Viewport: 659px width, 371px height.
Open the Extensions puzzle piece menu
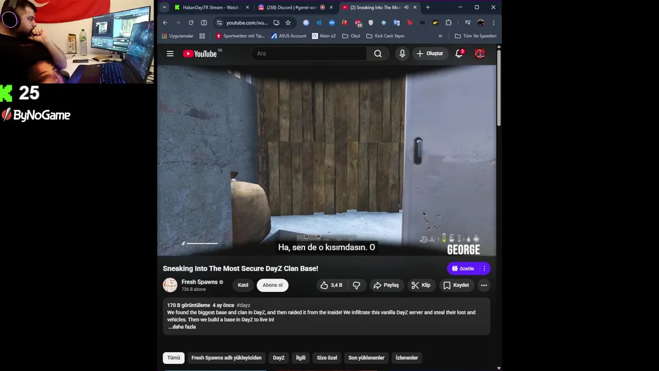[x=448, y=23]
